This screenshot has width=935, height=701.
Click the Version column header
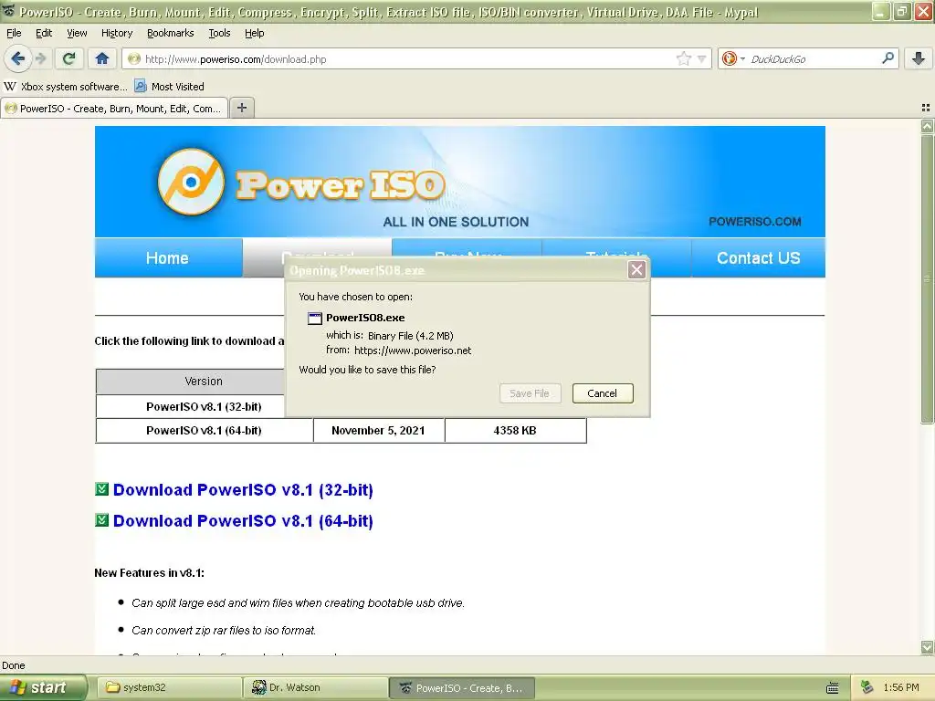[x=204, y=381]
